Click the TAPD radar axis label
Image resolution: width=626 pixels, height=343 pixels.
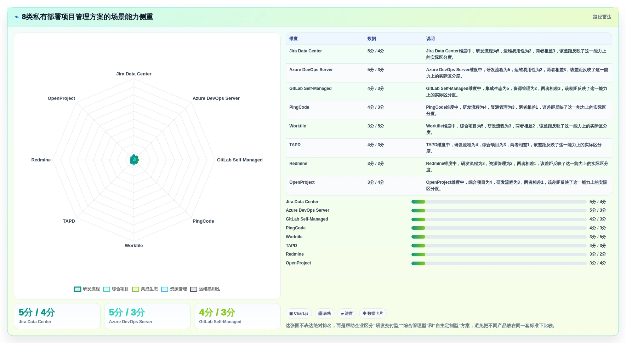[69, 221]
